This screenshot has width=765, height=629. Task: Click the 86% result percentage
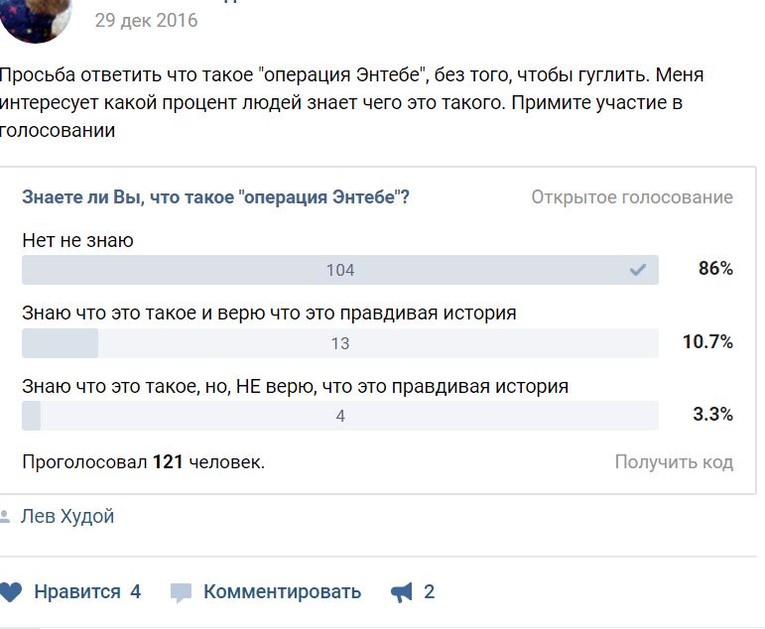[715, 269]
